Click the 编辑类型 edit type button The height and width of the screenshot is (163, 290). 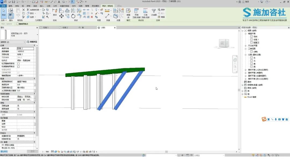coord(32,42)
